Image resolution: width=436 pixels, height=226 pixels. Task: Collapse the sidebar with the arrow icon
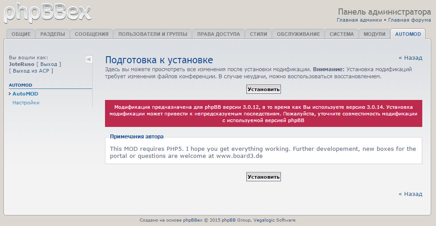(x=88, y=59)
